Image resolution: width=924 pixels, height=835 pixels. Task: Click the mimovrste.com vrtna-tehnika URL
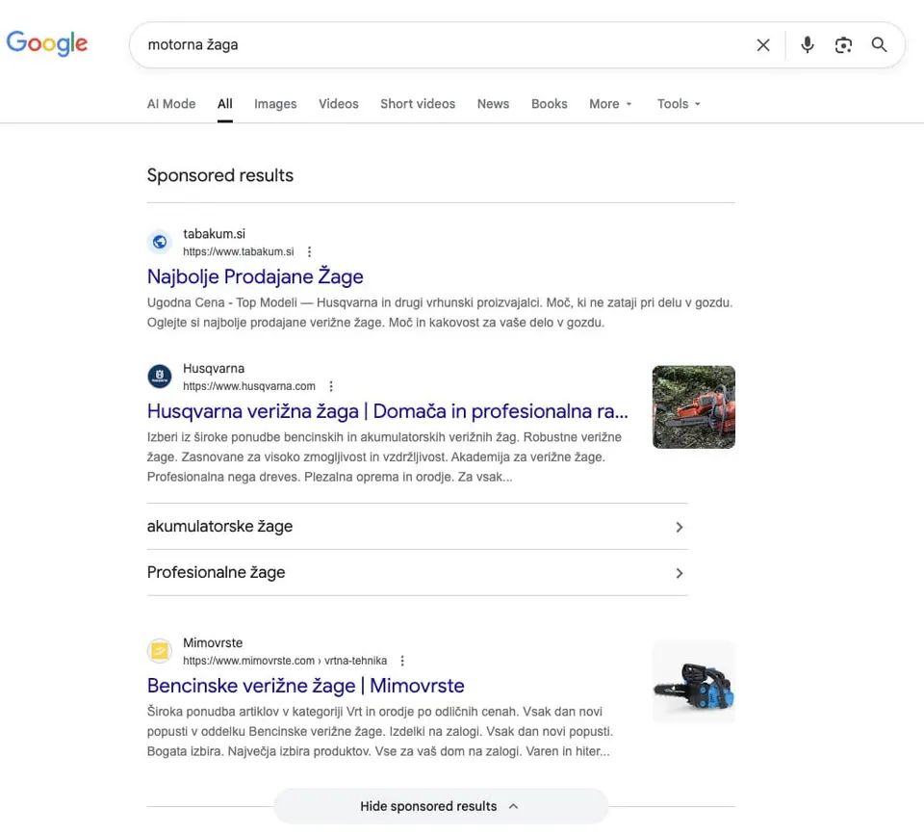285,661
